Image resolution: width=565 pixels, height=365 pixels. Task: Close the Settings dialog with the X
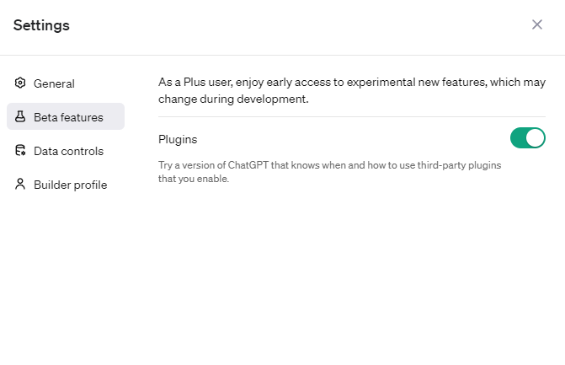(537, 24)
